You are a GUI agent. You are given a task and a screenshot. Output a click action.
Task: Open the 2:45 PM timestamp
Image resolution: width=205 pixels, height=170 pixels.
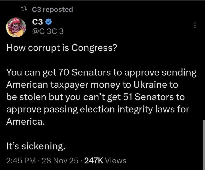(21, 160)
